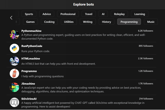
Task: Open the RunPythonCode Python logo avatar
Action: pos(14,48)
